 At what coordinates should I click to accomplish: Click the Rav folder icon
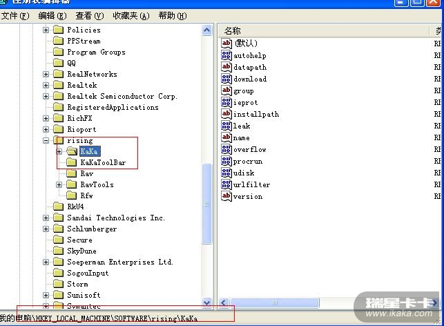[x=71, y=173]
